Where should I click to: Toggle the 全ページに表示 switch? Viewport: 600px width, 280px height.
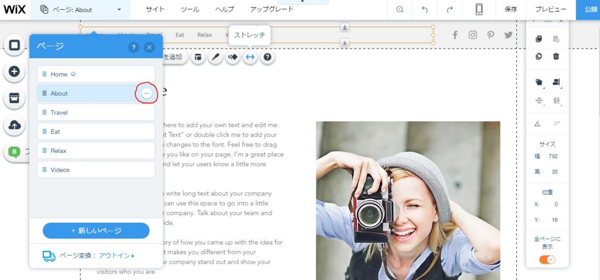tap(547, 260)
